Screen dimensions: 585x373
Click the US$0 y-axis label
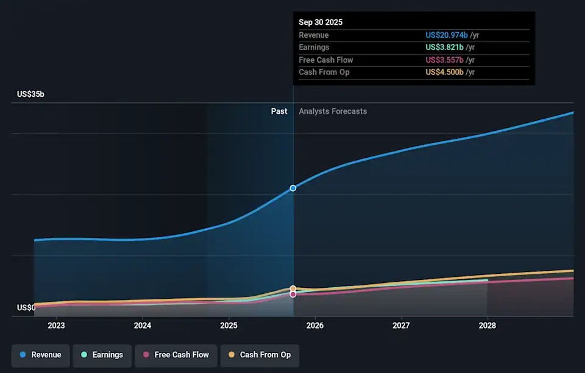click(26, 308)
